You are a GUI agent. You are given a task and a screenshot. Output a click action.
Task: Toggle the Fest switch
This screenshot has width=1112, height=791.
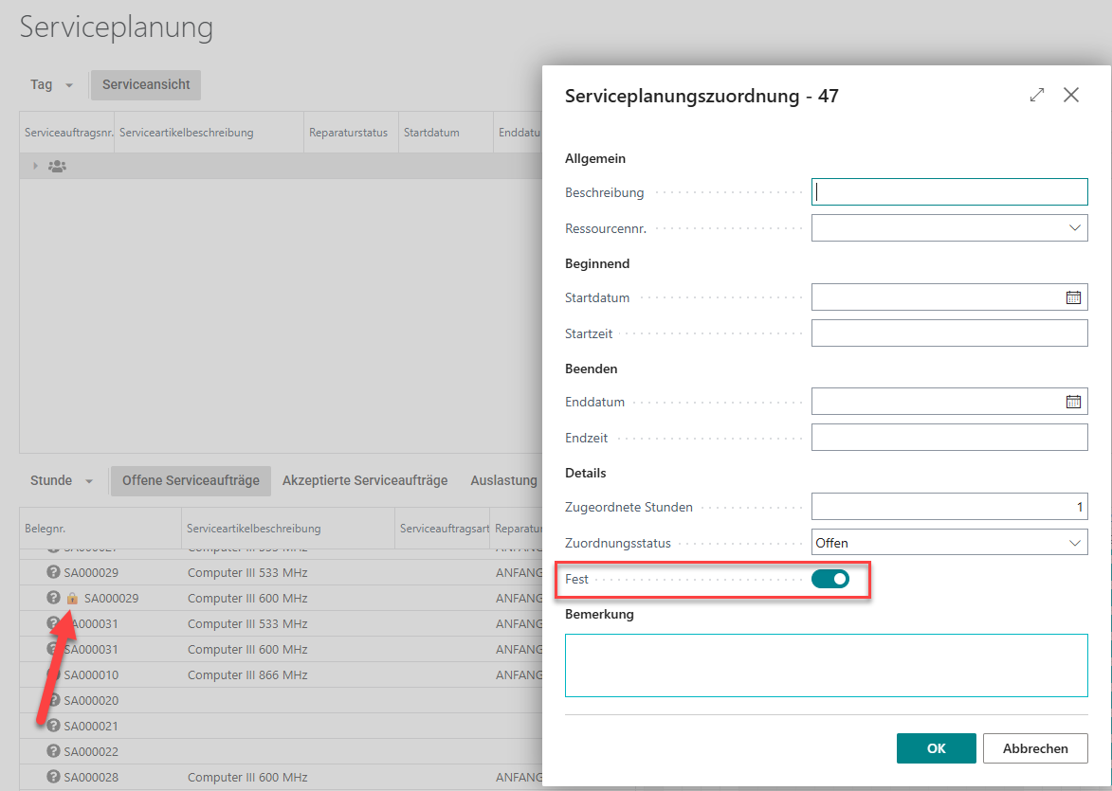(829, 579)
